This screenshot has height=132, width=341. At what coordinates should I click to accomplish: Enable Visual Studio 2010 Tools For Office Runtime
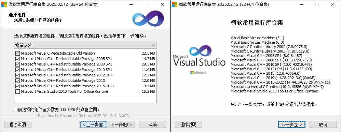coord(18,92)
